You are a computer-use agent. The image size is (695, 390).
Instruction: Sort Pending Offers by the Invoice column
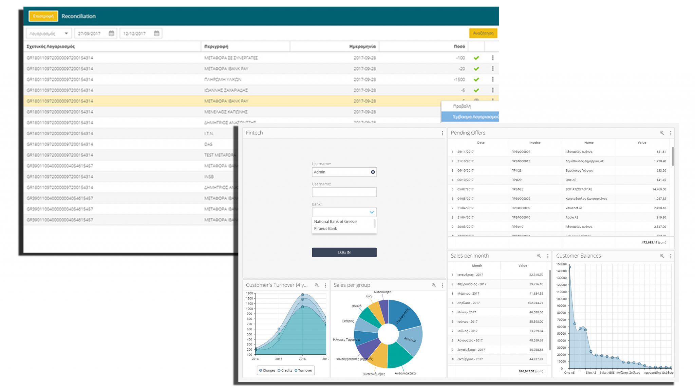click(x=535, y=143)
